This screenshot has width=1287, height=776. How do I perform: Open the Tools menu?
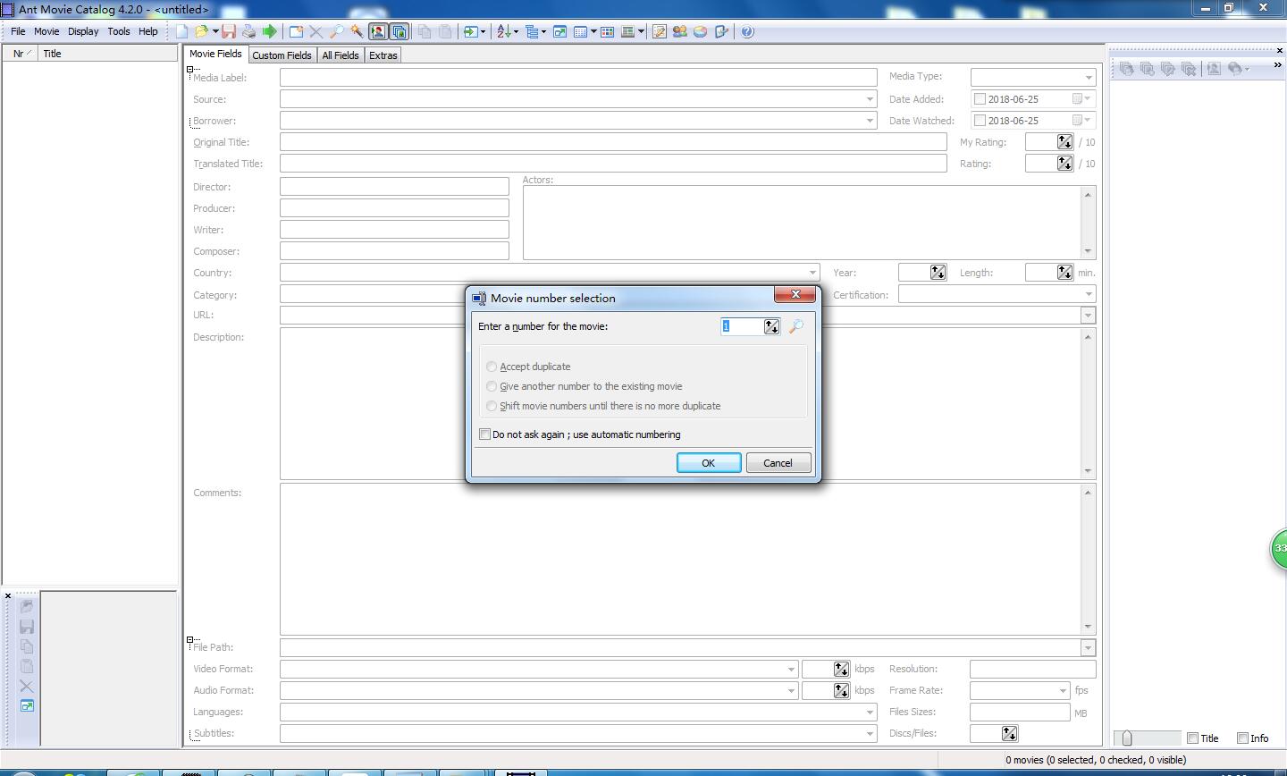(x=119, y=31)
